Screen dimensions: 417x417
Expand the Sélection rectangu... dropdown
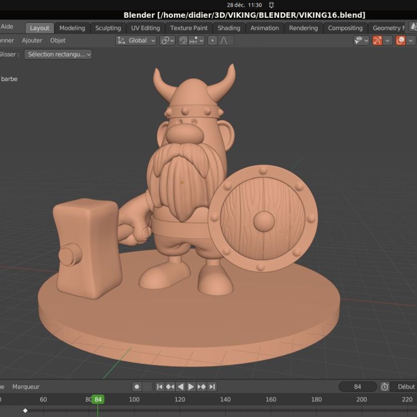click(58, 54)
